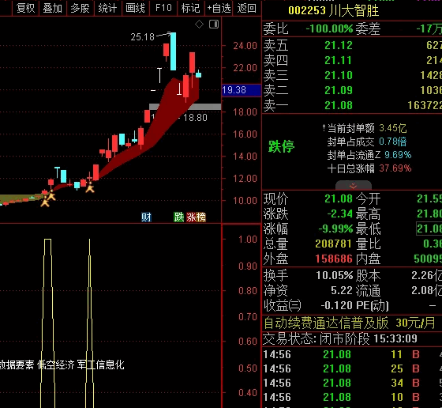Click the 外盘 158686 value

click(x=334, y=259)
